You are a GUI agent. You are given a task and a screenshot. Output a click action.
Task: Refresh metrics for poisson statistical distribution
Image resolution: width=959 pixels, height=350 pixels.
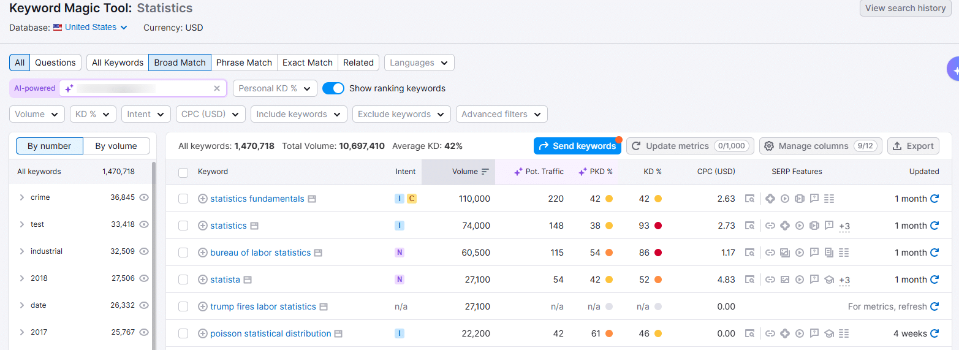click(x=934, y=333)
